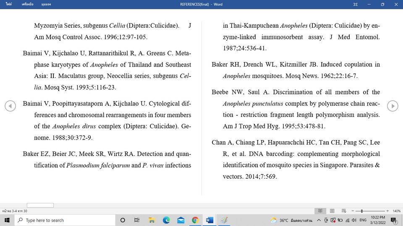Check the battery status icon
The width and height of the screenshot is (403, 226).
tap(340, 220)
